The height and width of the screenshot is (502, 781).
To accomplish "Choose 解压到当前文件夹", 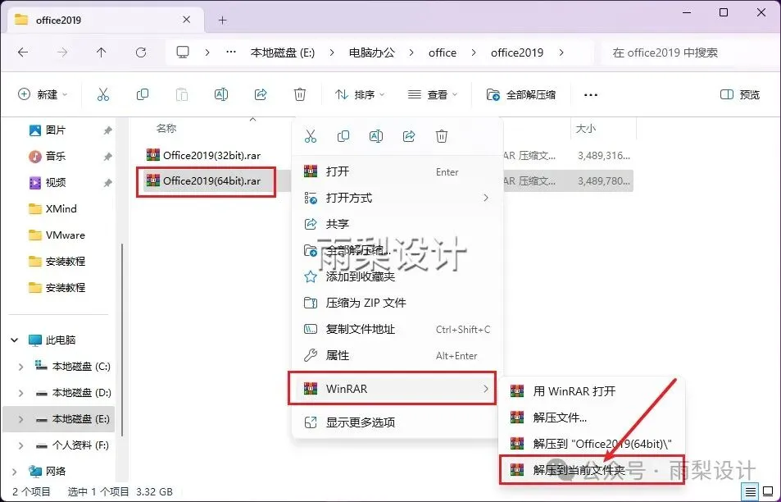I will pos(593,469).
